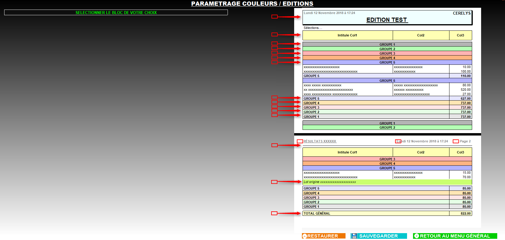Viewport: 505px width, 240px height.
Task: Choose red marker for the TOTAL GÉNÉRAL row
Action: pyautogui.click(x=274, y=213)
